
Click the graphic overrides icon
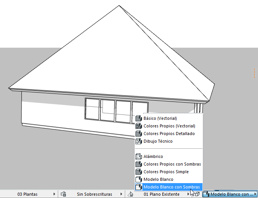[64, 194]
